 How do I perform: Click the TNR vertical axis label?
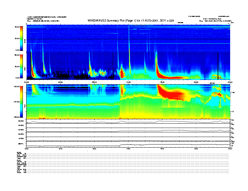point(25,106)
